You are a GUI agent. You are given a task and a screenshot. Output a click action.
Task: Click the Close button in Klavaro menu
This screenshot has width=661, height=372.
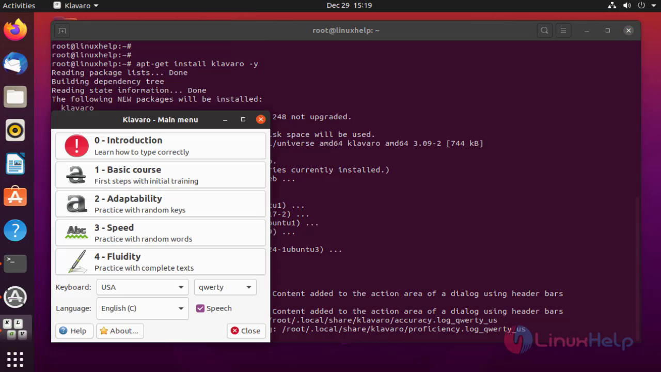coord(246,331)
